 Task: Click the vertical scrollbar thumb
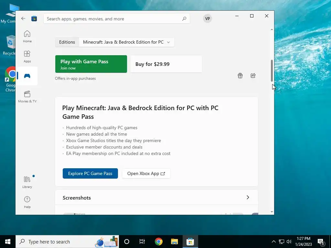[x=272, y=71]
